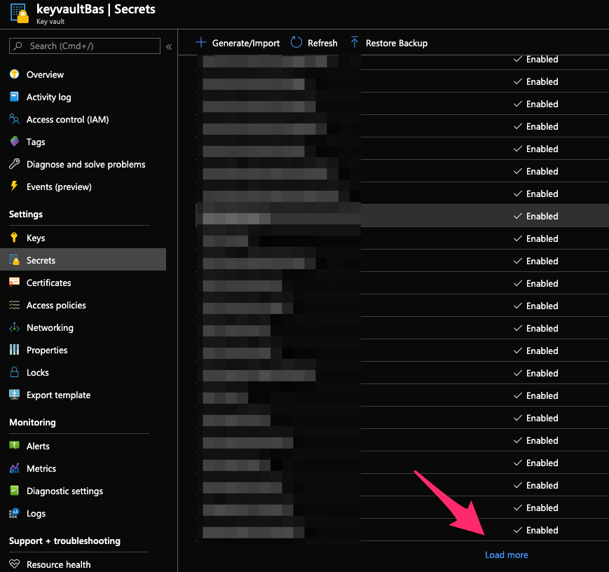
Task: Click the Certificates icon in sidebar
Action: [x=14, y=282]
